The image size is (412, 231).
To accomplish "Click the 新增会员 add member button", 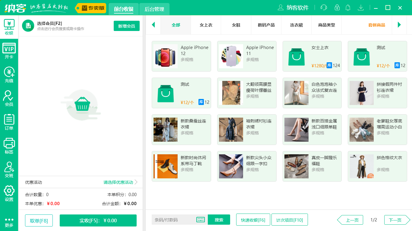I will point(126,26).
